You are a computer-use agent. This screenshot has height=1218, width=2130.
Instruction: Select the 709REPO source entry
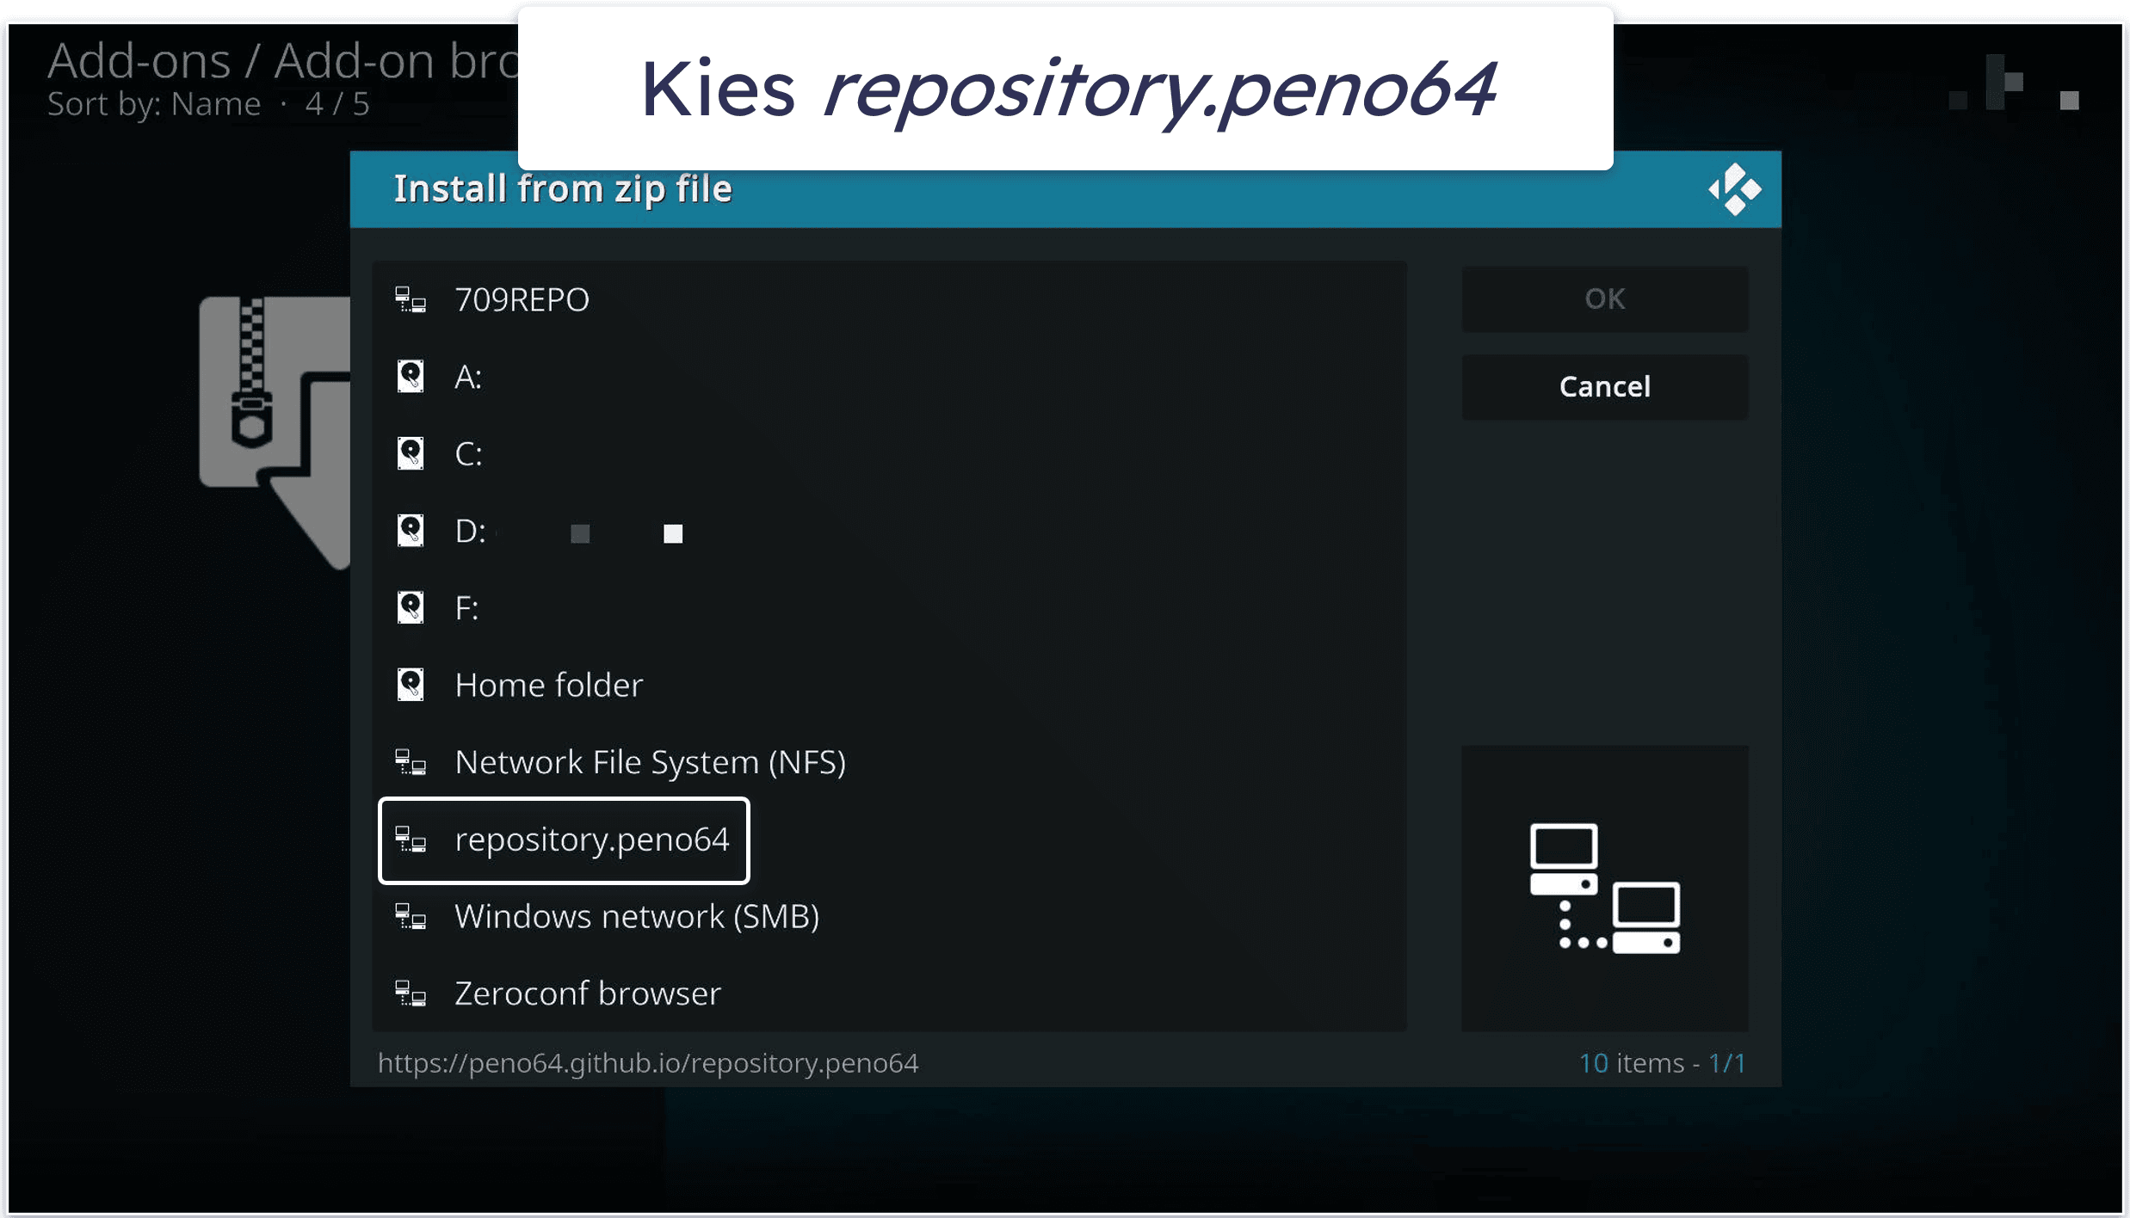tap(889, 299)
